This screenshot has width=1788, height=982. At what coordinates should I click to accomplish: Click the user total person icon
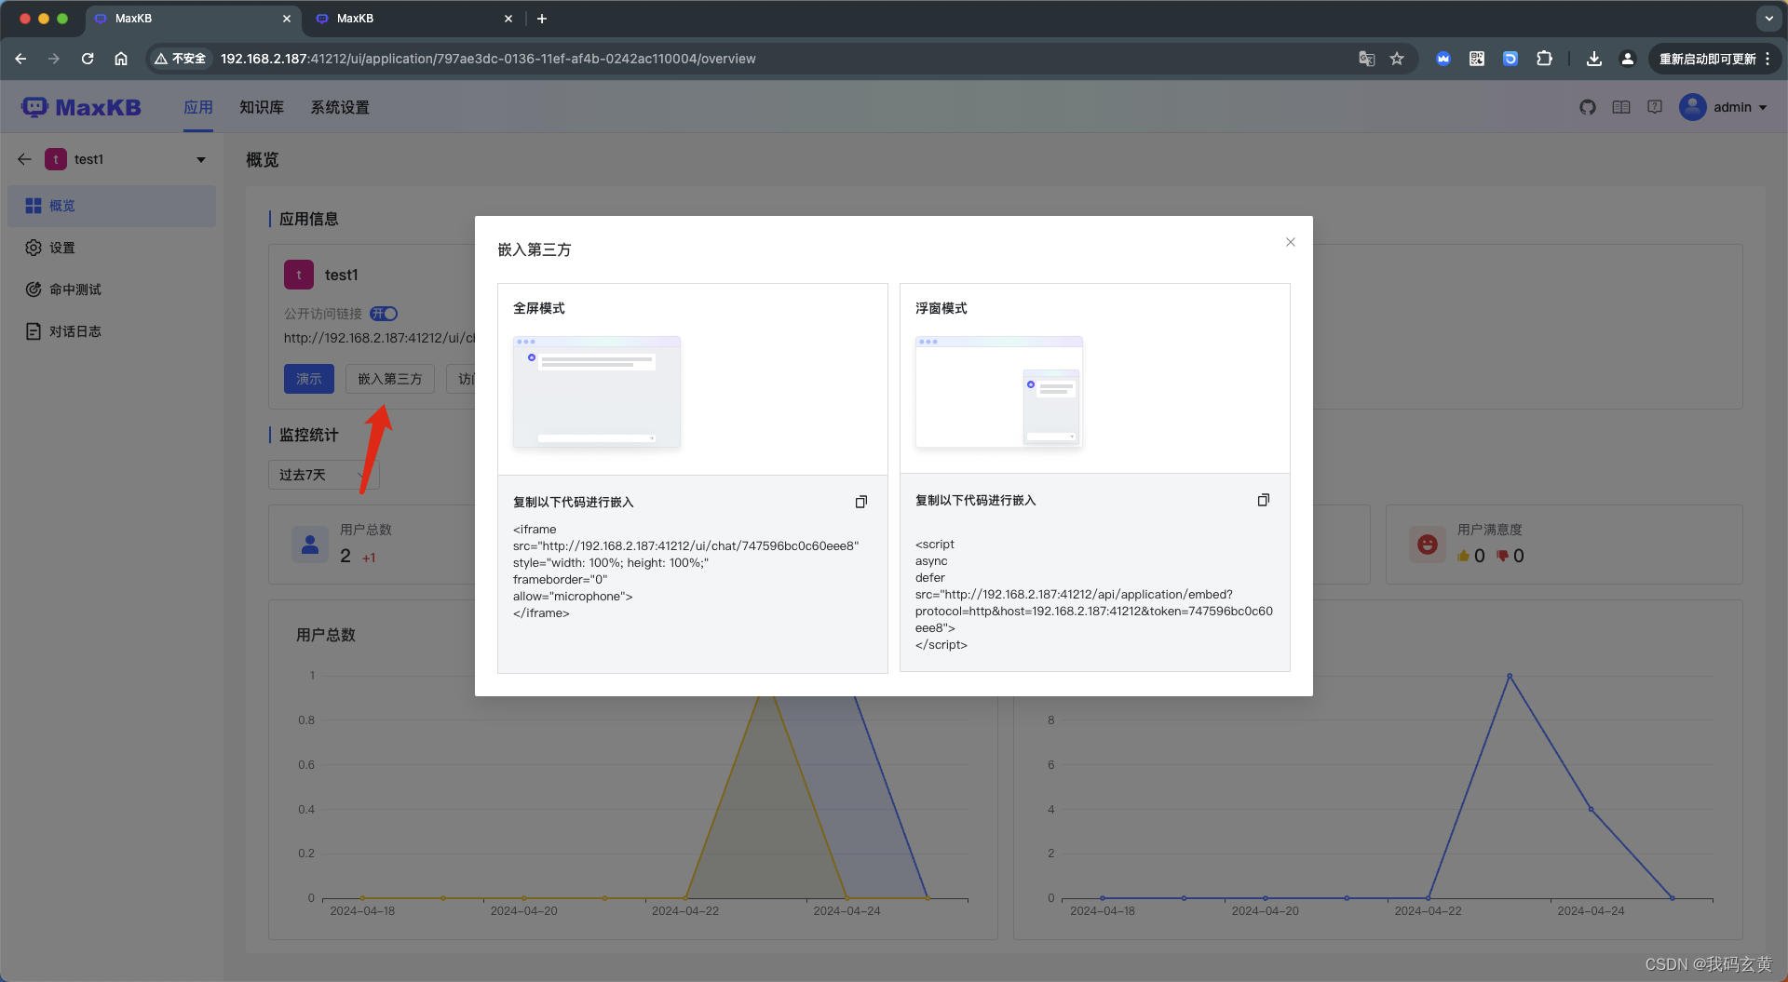[x=310, y=545]
